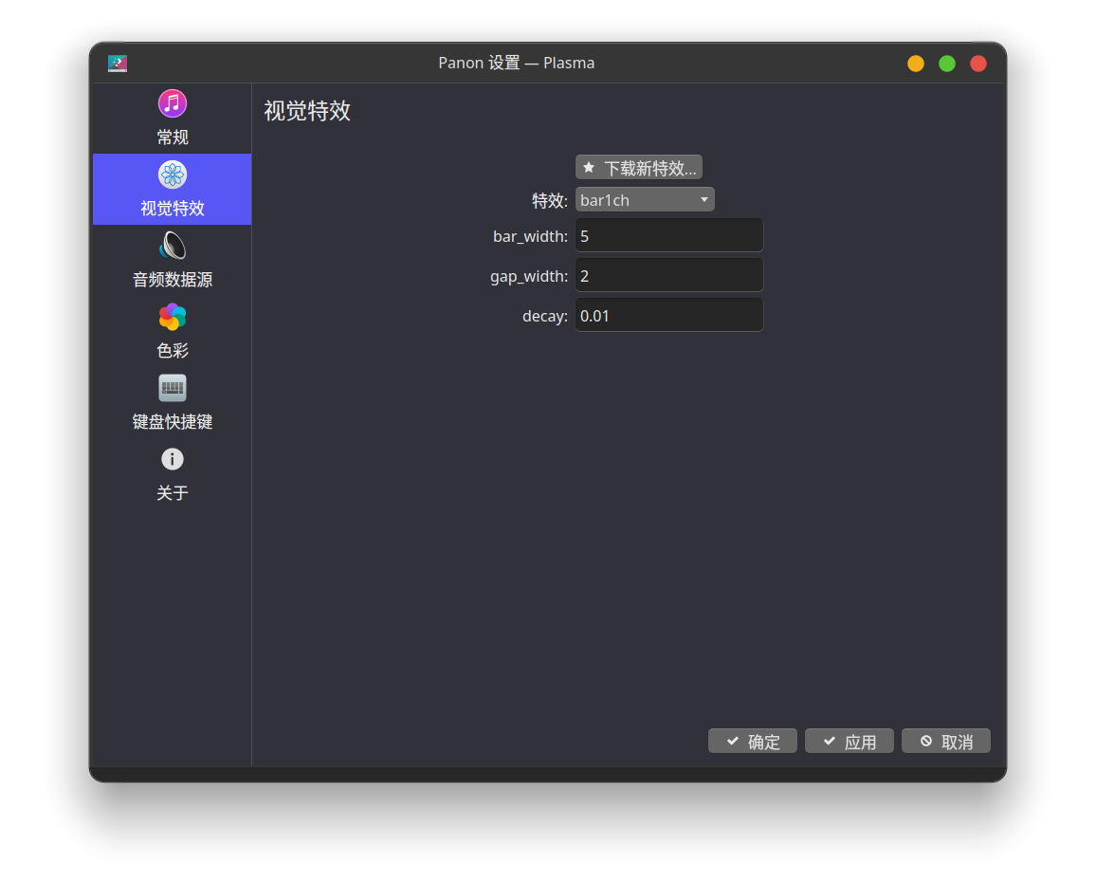
Task: Open the 常规 general settings page
Action: point(172,119)
